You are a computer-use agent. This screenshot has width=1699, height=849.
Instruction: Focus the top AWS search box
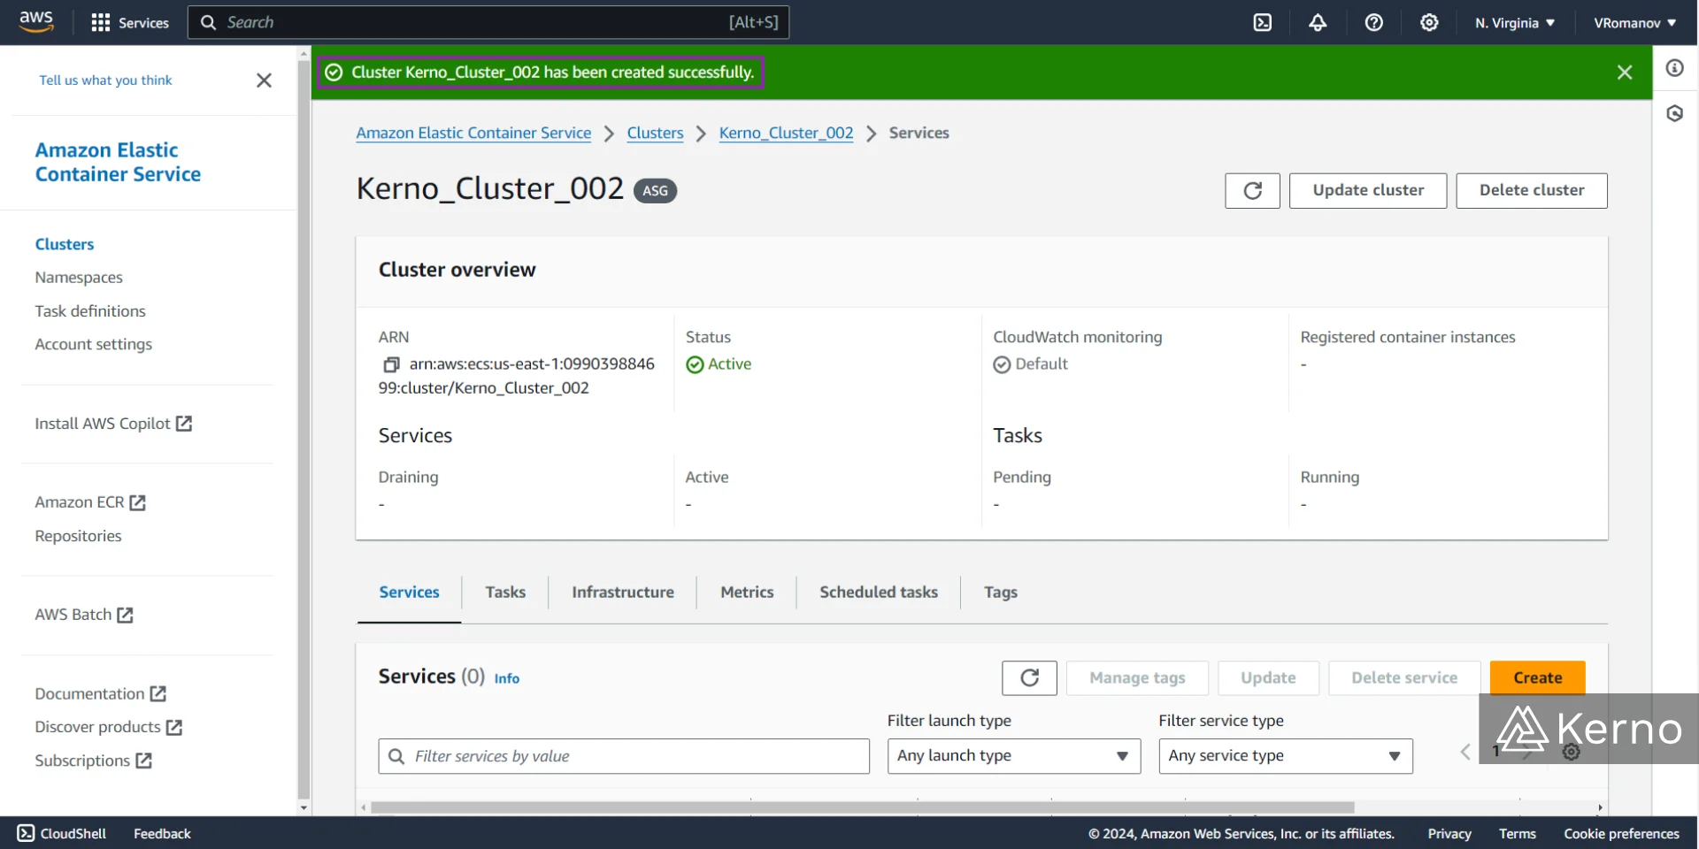click(x=488, y=22)
